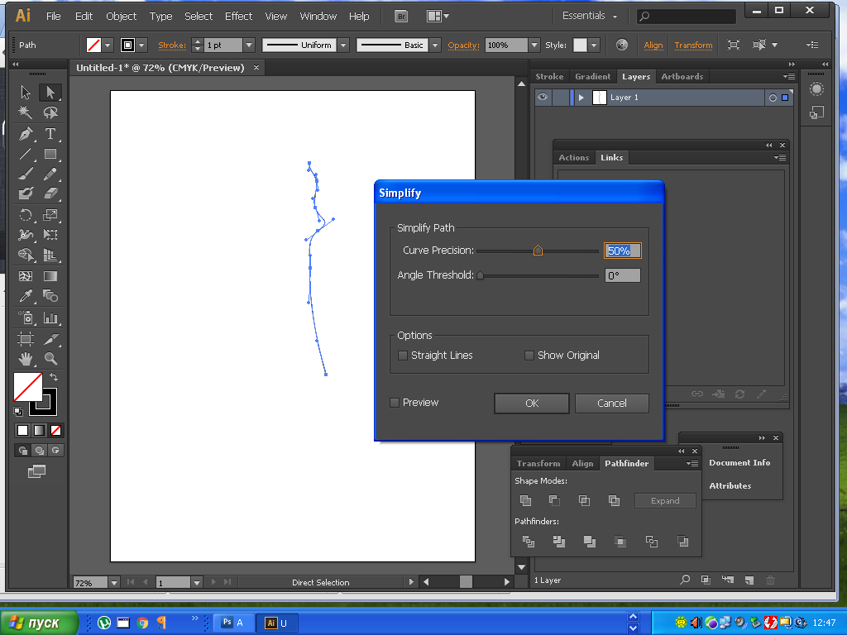The height and width of the screenshot is (635, 847).
Task: Select the Type tool
Action: point(50,133)
